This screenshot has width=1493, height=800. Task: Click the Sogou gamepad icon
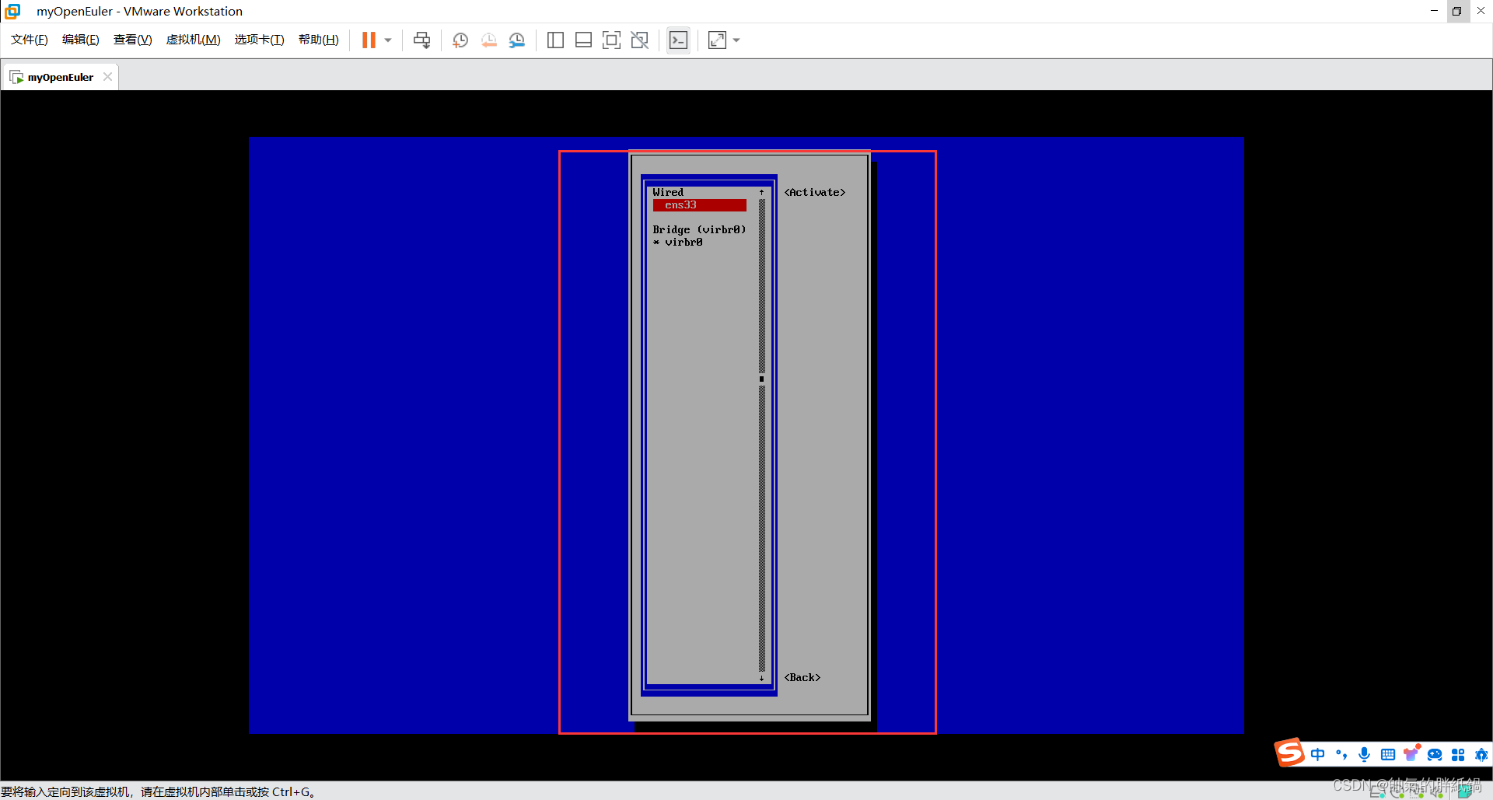[x=1435, y=754]
